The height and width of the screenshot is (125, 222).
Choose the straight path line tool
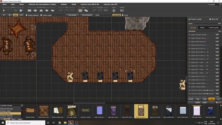pos(94,11)
